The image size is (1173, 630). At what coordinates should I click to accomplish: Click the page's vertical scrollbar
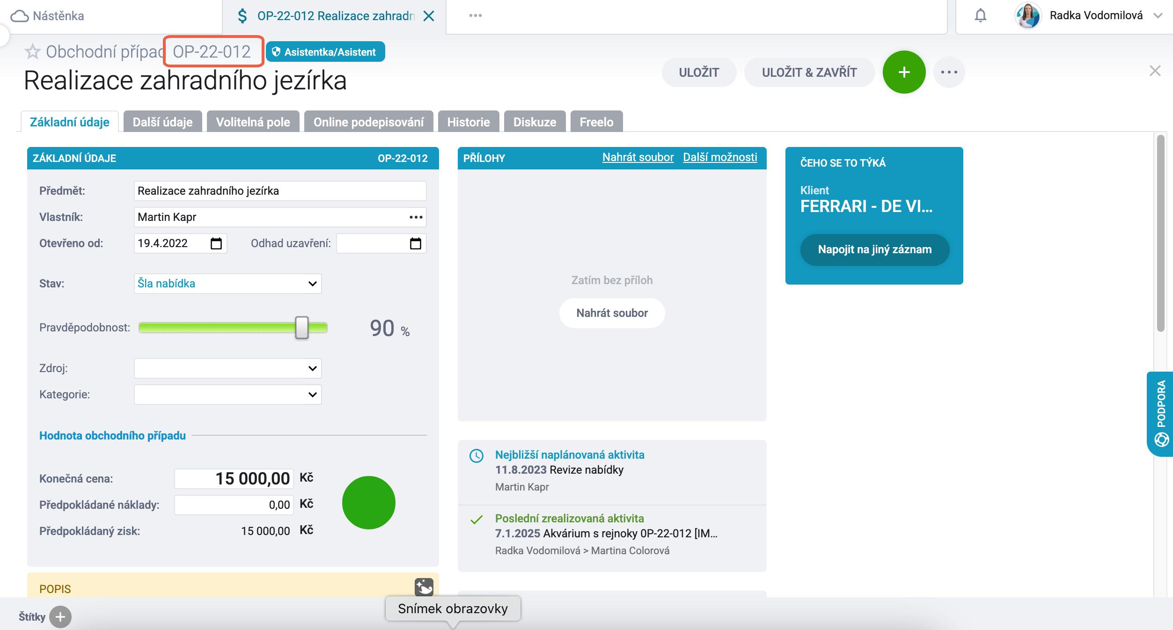pyautogui.click(x=1160, y=233)
